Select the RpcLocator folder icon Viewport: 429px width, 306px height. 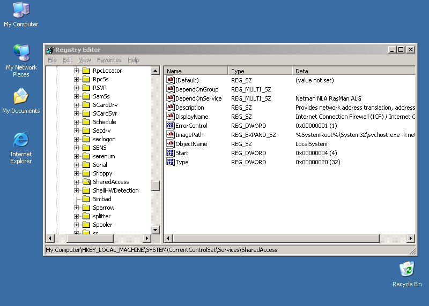click(86, 71)
